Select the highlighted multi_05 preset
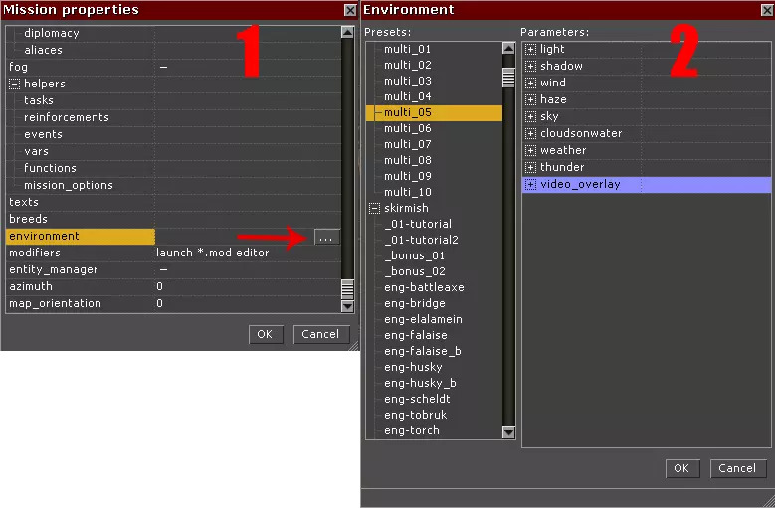 tap(434, 112)
